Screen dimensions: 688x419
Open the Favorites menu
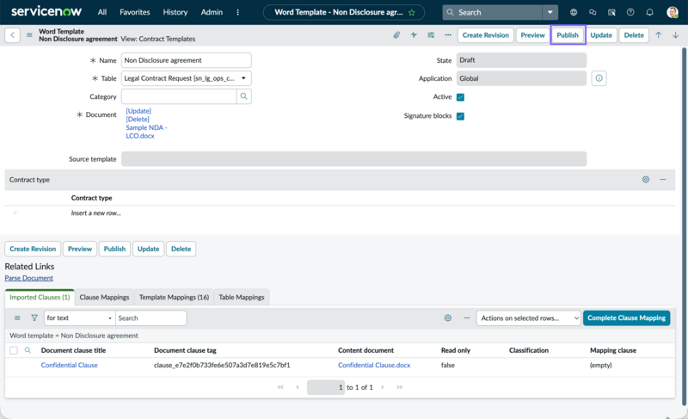click(135, 12)
